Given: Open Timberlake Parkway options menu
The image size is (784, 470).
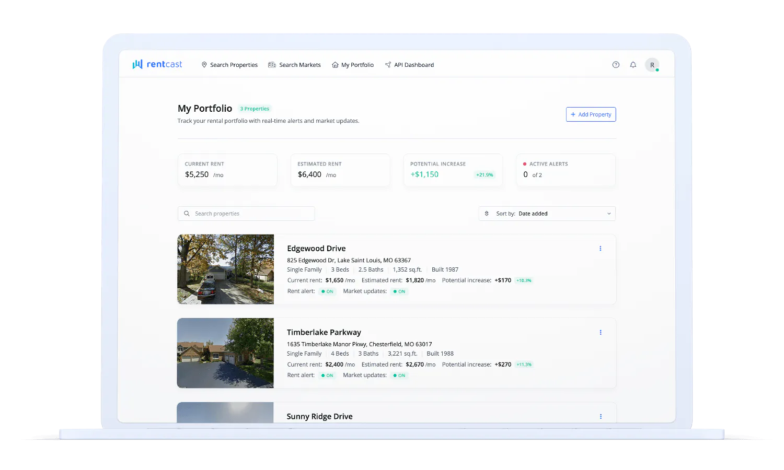Looking at the screenshot, I should point(600,332).
